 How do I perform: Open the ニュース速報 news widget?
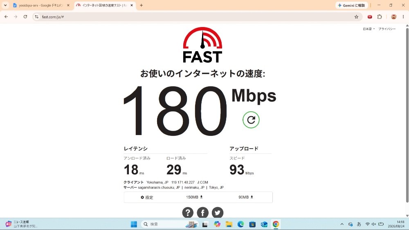[x=21, y=224]
